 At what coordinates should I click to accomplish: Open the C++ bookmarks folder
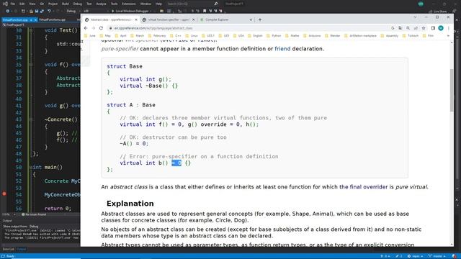tap(176, 36)
